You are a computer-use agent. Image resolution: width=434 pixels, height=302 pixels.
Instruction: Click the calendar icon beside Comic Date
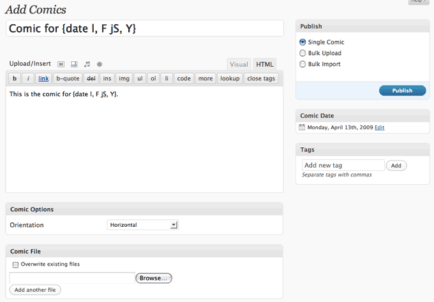(302, 127)
